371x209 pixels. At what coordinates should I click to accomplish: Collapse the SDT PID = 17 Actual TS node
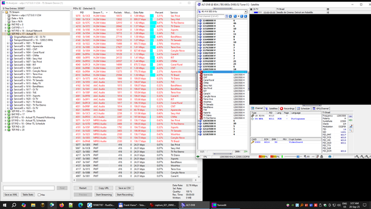click(x=6, y=34)
